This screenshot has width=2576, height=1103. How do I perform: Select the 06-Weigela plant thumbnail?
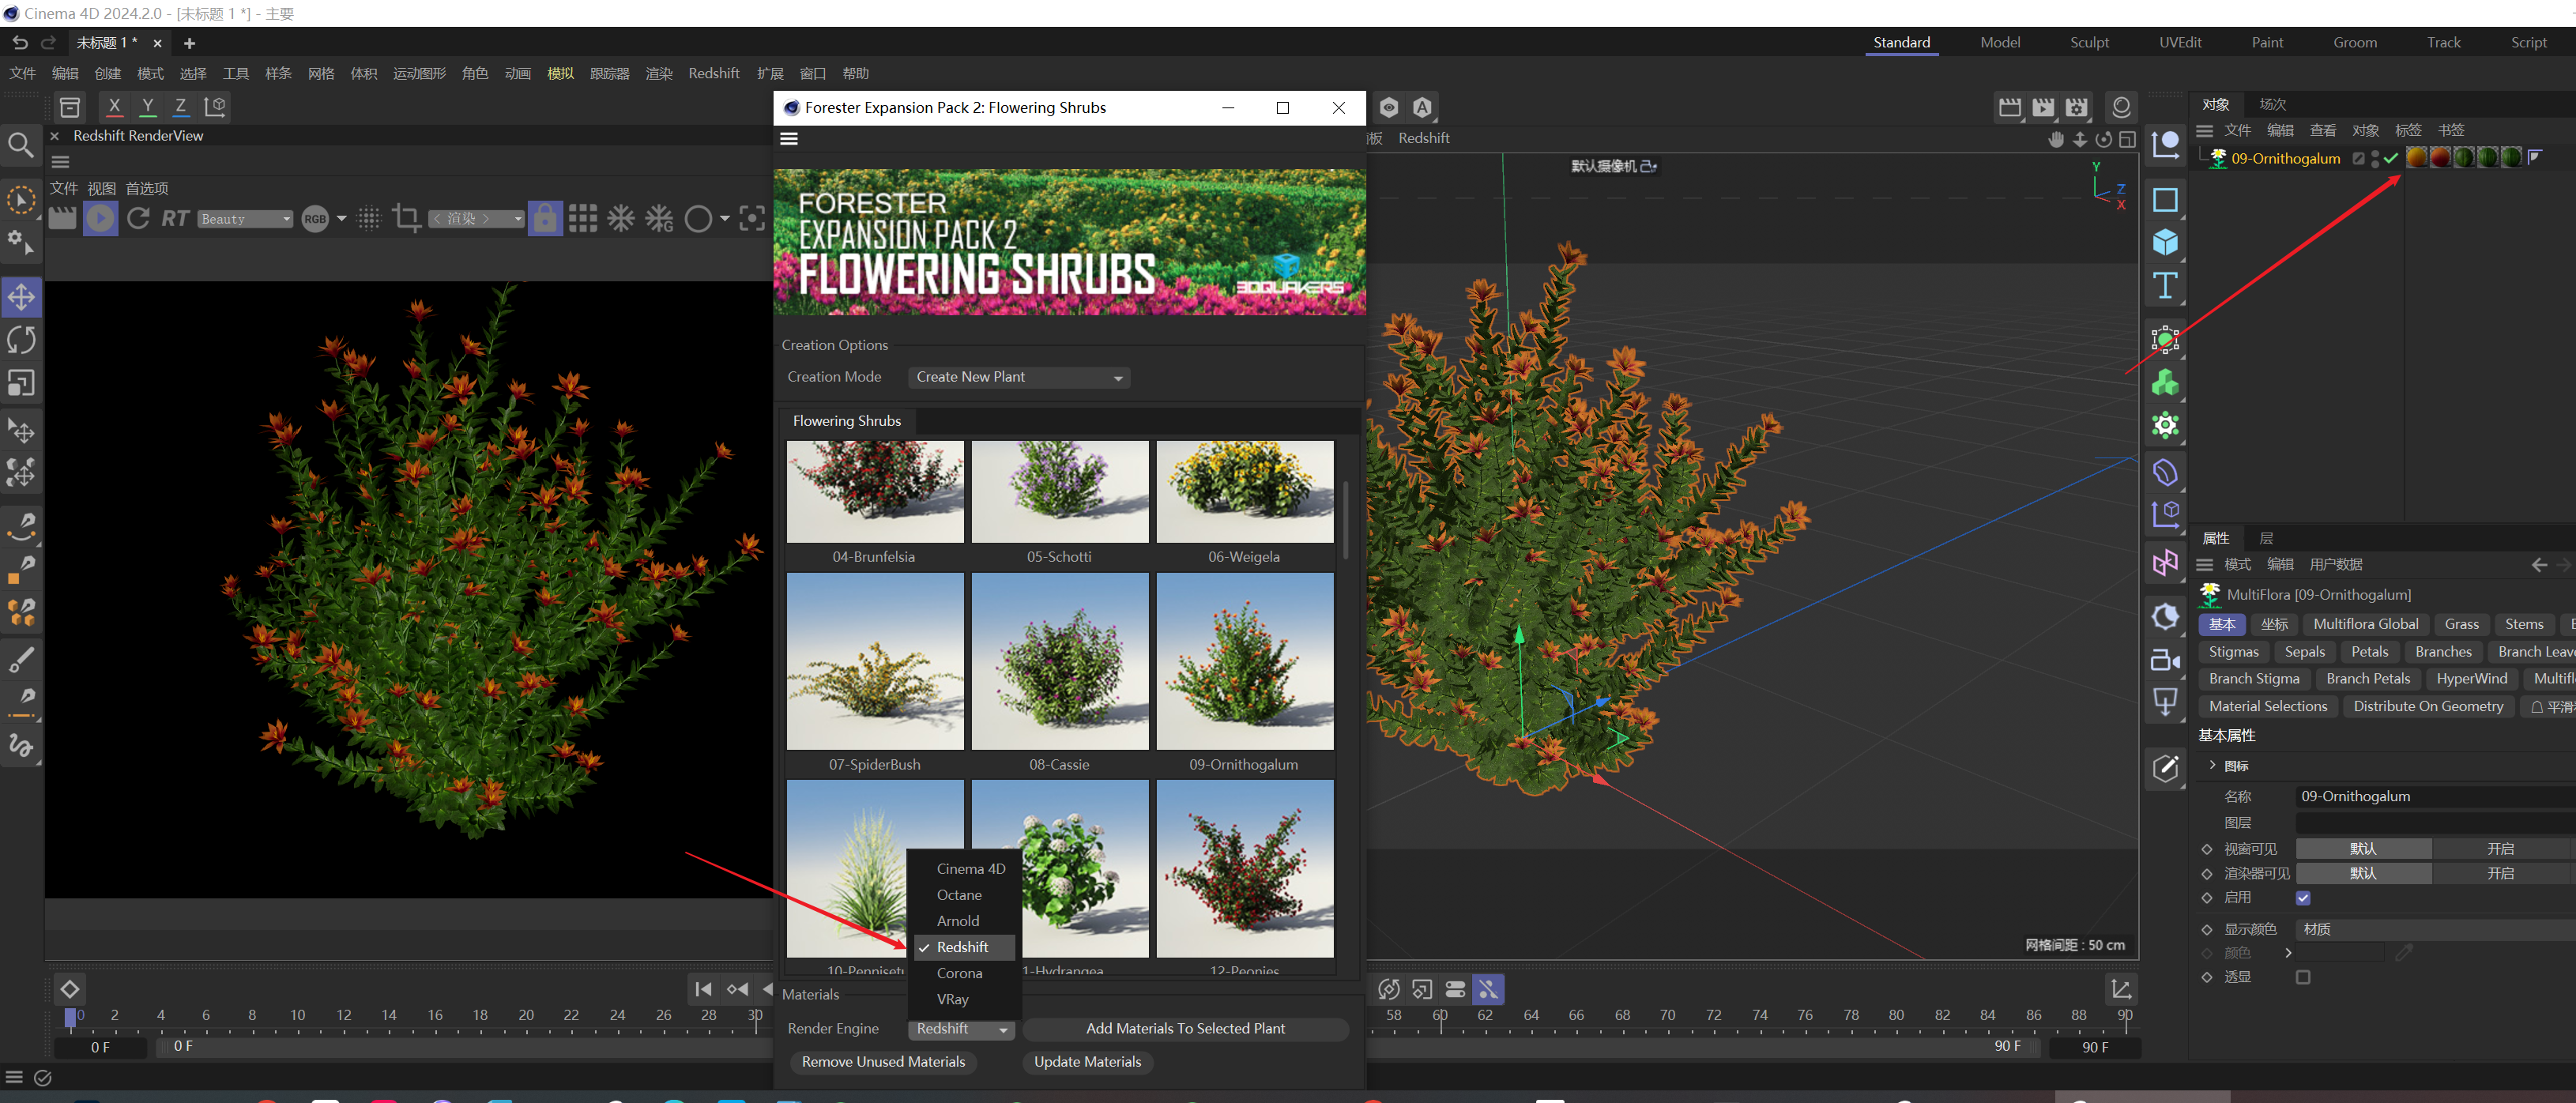pyautogui.click(x=1244, y=492)
